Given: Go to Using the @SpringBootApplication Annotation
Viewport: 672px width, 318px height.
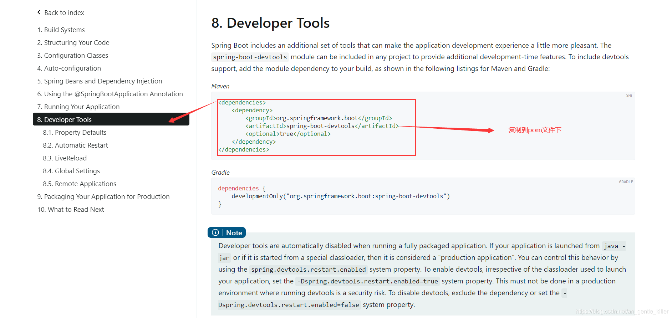Looking at the screenshot, I should pyautogui.click(x=110, y=94).
